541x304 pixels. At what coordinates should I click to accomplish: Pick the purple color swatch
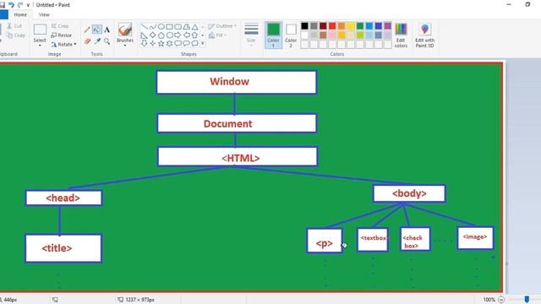(x=388, y=26)
